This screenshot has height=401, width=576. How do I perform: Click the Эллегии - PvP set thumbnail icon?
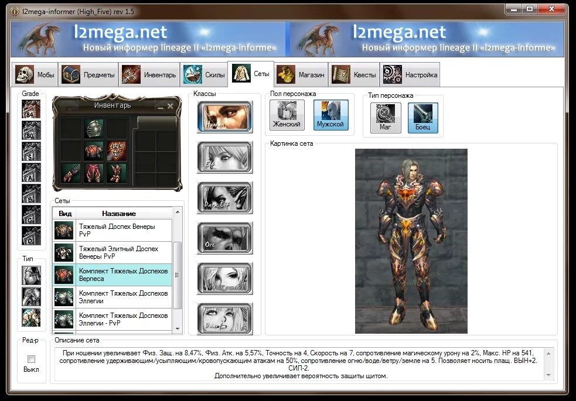(64, 319)
